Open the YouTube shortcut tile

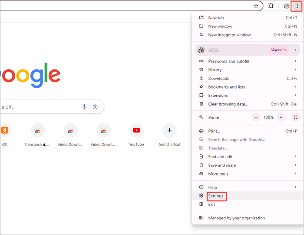point(136,135)
